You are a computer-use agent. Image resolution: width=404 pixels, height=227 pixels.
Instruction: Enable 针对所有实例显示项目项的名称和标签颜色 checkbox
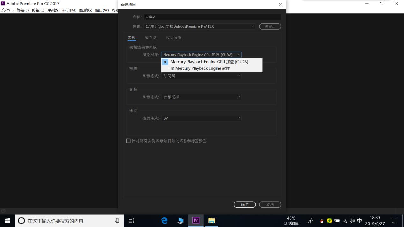[128, 141]
